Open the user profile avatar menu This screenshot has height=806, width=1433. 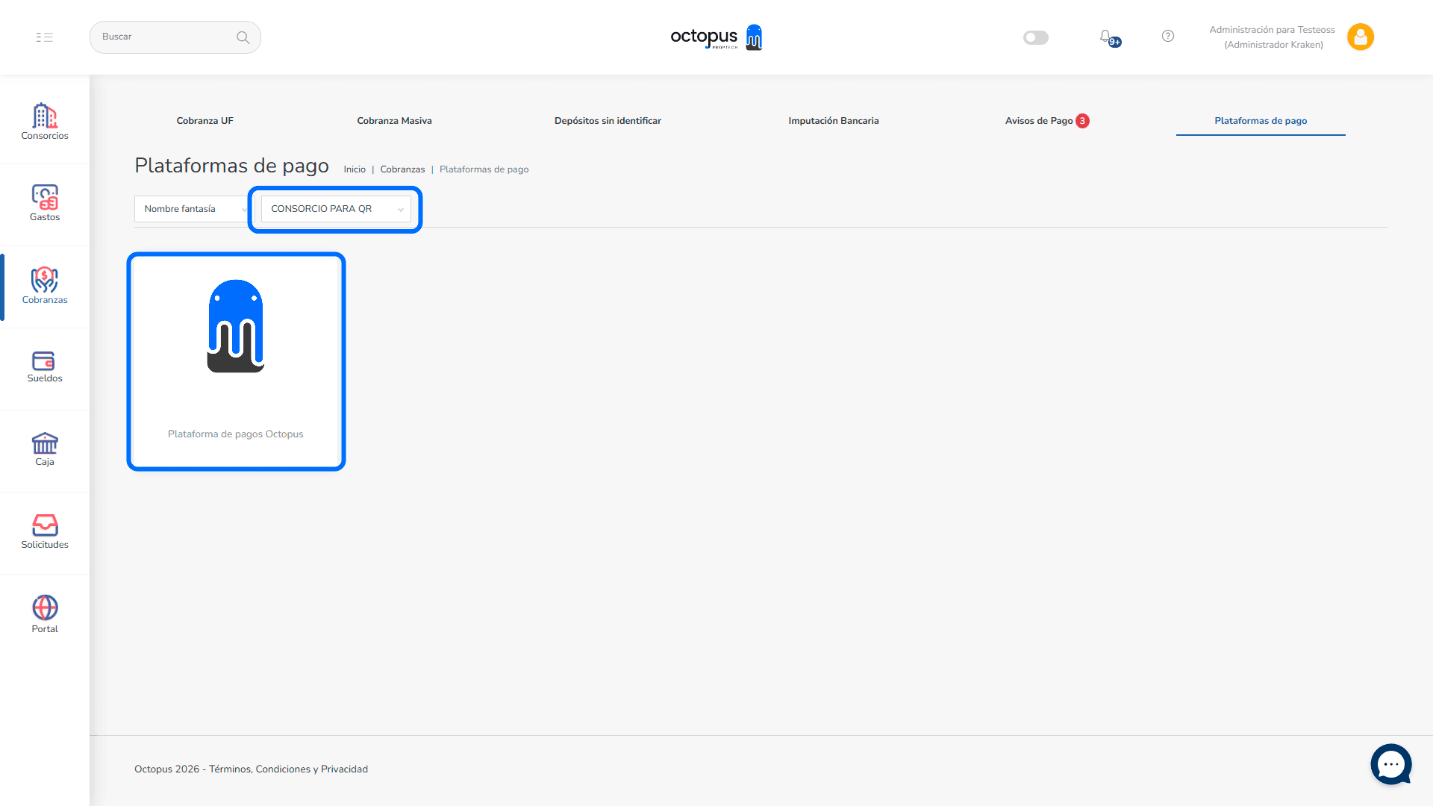(1360, 37)
